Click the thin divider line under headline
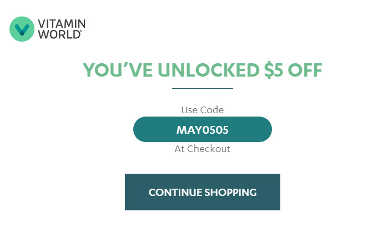378x232 pixels. [x=203, y=88]
